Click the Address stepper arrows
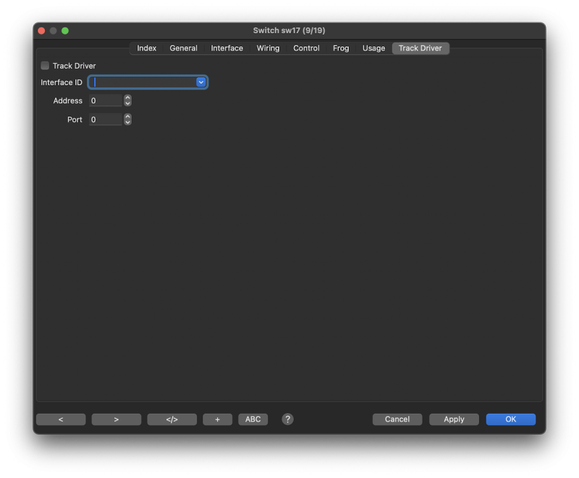 pyautogui.click(x=128, y=101)
